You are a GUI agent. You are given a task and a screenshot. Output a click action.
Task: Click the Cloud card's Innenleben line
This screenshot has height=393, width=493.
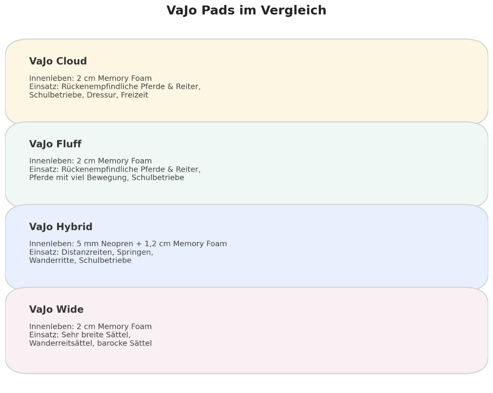[x=90, y=78]
